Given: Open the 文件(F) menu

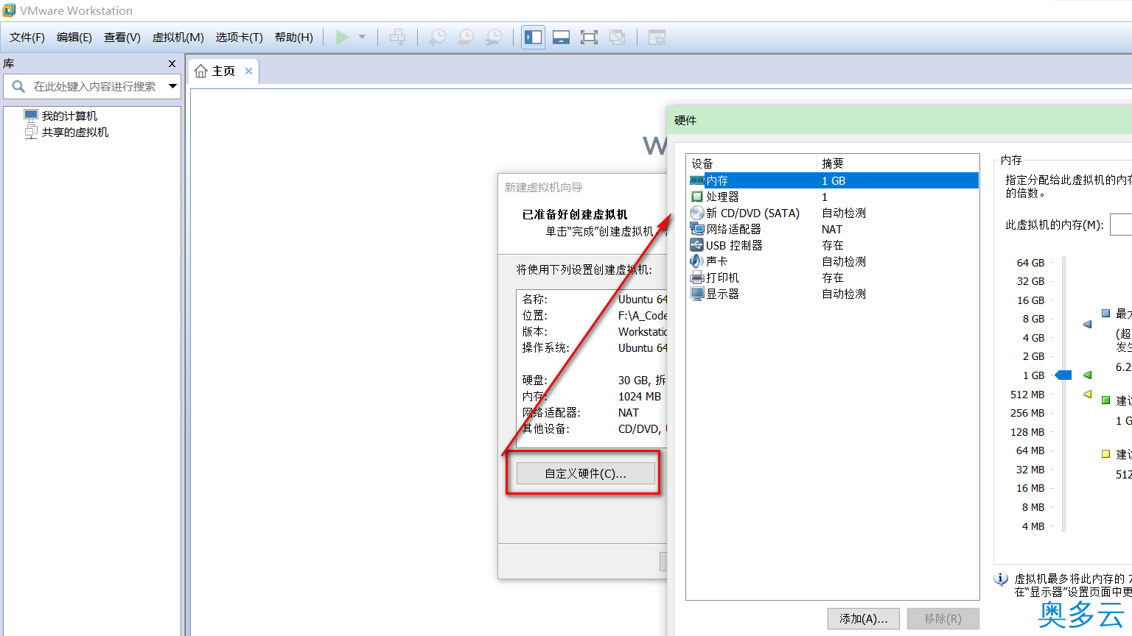Looking at the screenshot, I should coord(27,38).
